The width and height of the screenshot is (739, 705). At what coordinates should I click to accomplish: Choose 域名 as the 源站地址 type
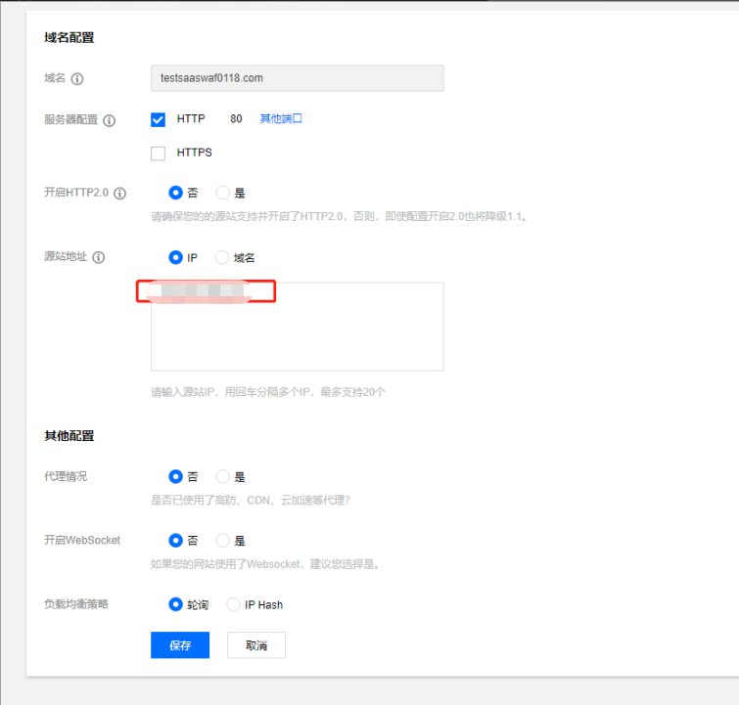tap(222, 257)
